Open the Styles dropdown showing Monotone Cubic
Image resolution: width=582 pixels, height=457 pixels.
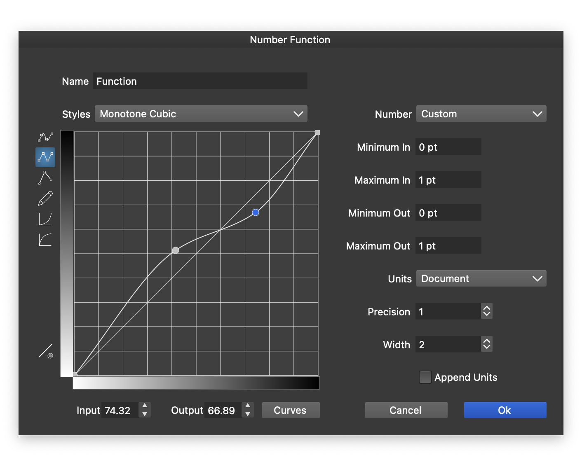click(x=201, y=114)
